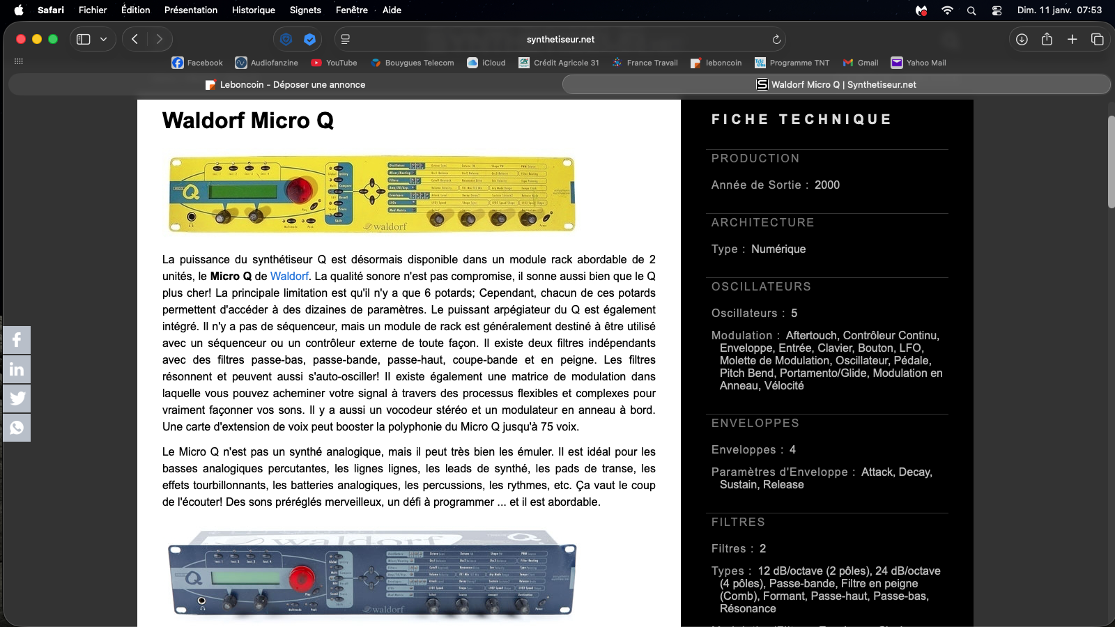Click the FILTRES section heading
Screen dimensions: 1115x627
pos(738,522)
